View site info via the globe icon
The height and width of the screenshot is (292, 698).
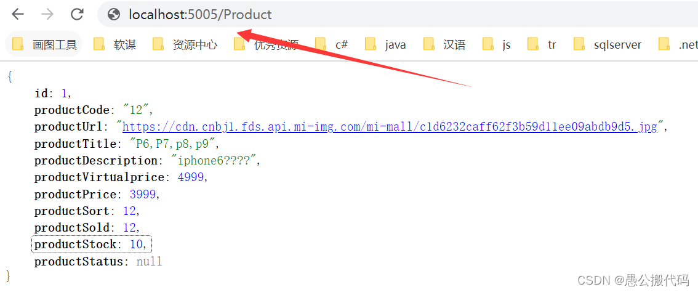pyautogui.click(x=114, y=15)
